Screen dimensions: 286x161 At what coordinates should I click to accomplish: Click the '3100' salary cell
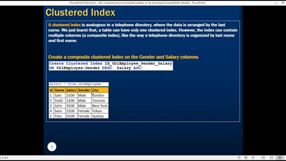click(x=71, y=101)
